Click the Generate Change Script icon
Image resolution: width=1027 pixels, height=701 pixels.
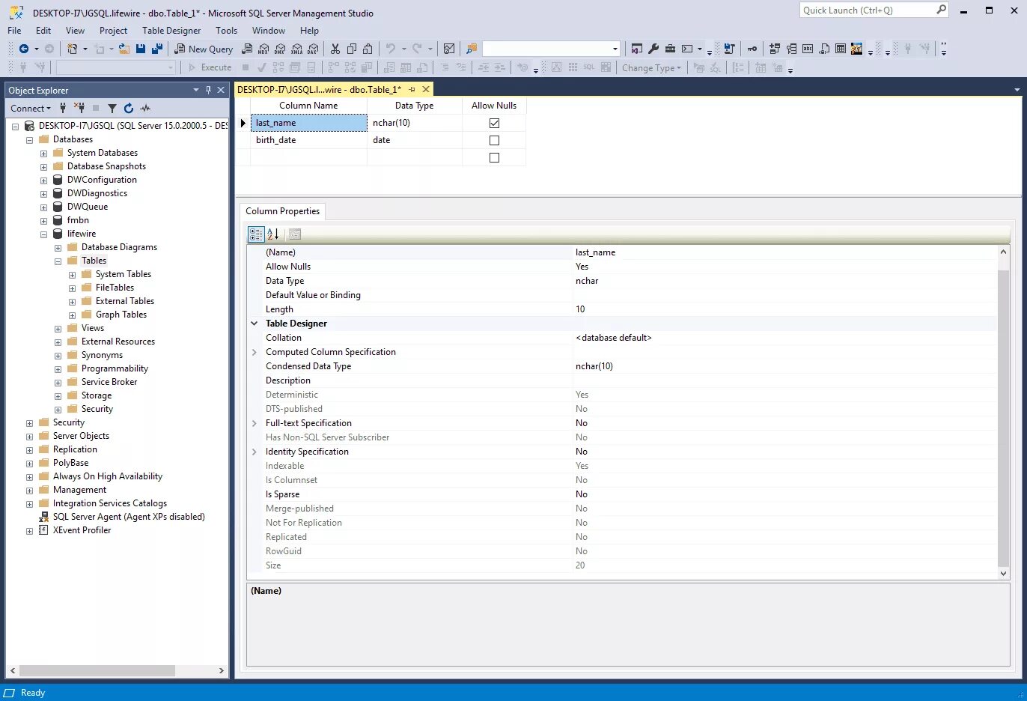coord(729,49)
